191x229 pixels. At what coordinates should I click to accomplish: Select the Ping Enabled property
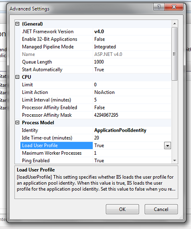click(56, 161)
